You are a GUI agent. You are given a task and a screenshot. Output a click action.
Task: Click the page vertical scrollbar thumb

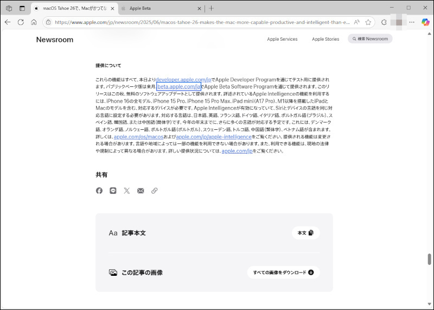click(429, 259)
